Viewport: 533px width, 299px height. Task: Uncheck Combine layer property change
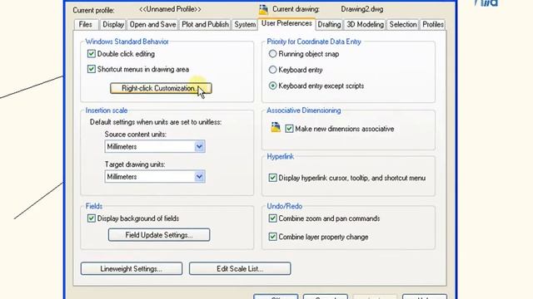click(x=272, y=237)
